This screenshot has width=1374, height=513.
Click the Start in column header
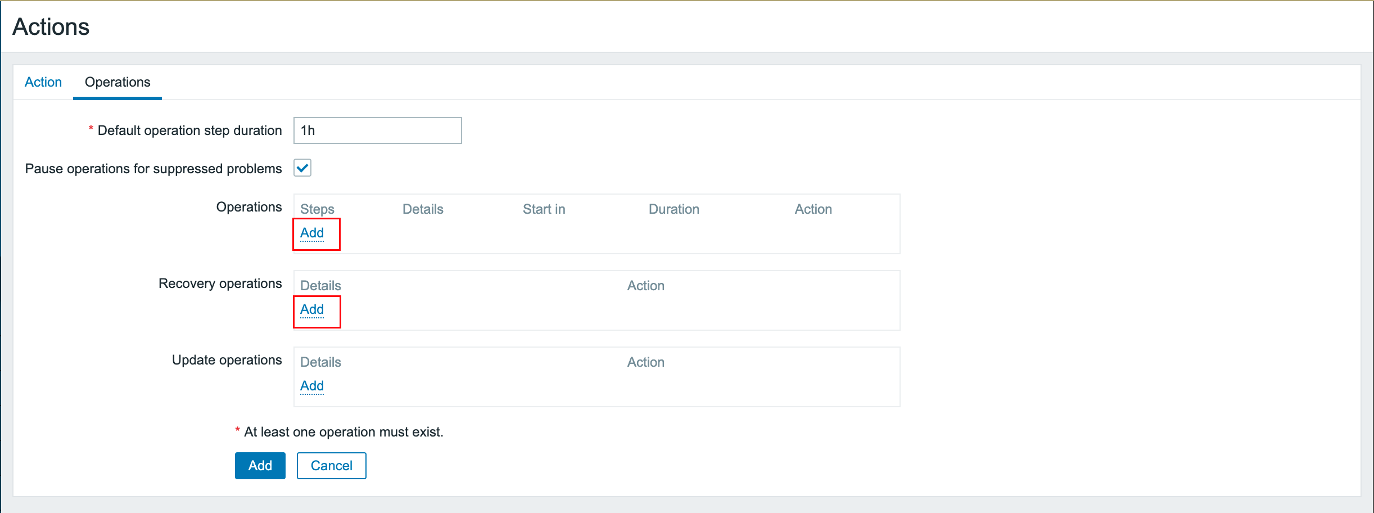click(544, 209)
